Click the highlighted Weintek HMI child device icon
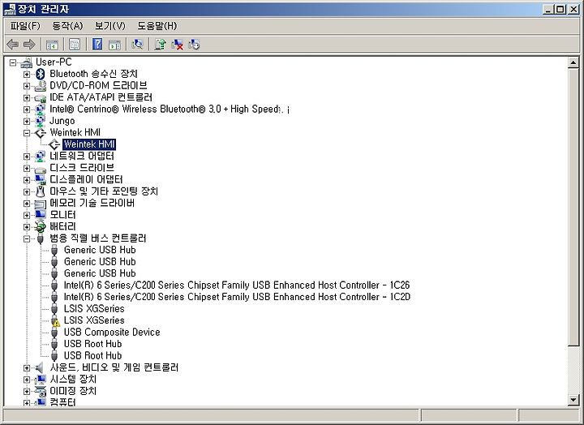 [x=54, y=144]
